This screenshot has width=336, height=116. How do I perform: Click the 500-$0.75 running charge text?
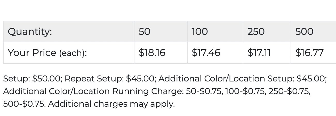point(24,104)
